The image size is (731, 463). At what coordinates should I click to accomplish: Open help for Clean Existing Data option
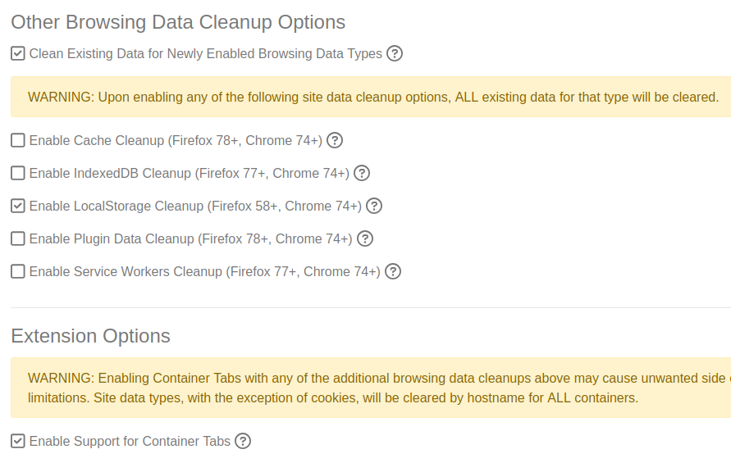click(395, 54)
